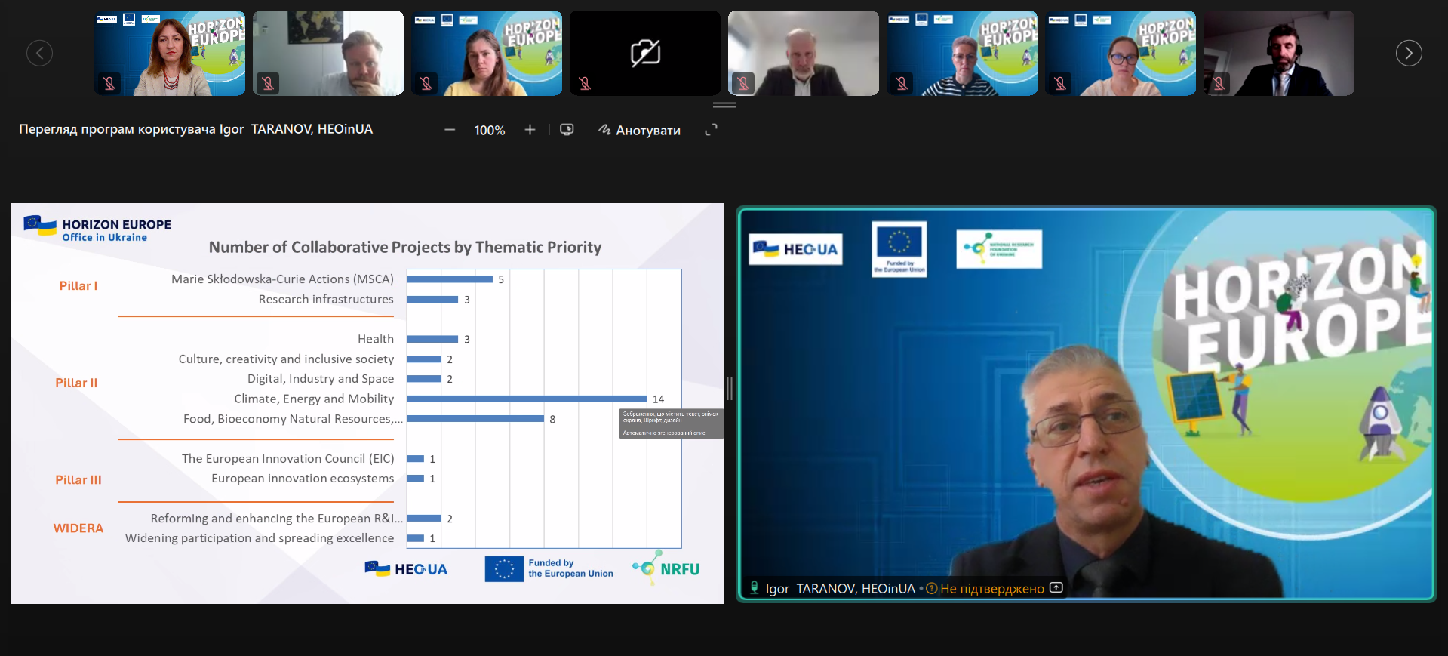
Task: Click the "Не підтверджено" status link
Action: (991, 589)
